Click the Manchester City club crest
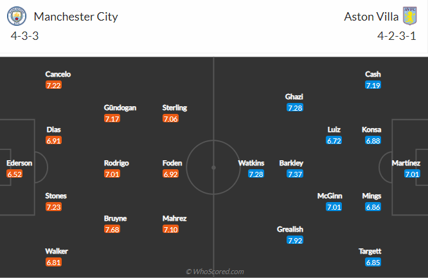This screenshot has width=428, height=278. tap(19, 16)
